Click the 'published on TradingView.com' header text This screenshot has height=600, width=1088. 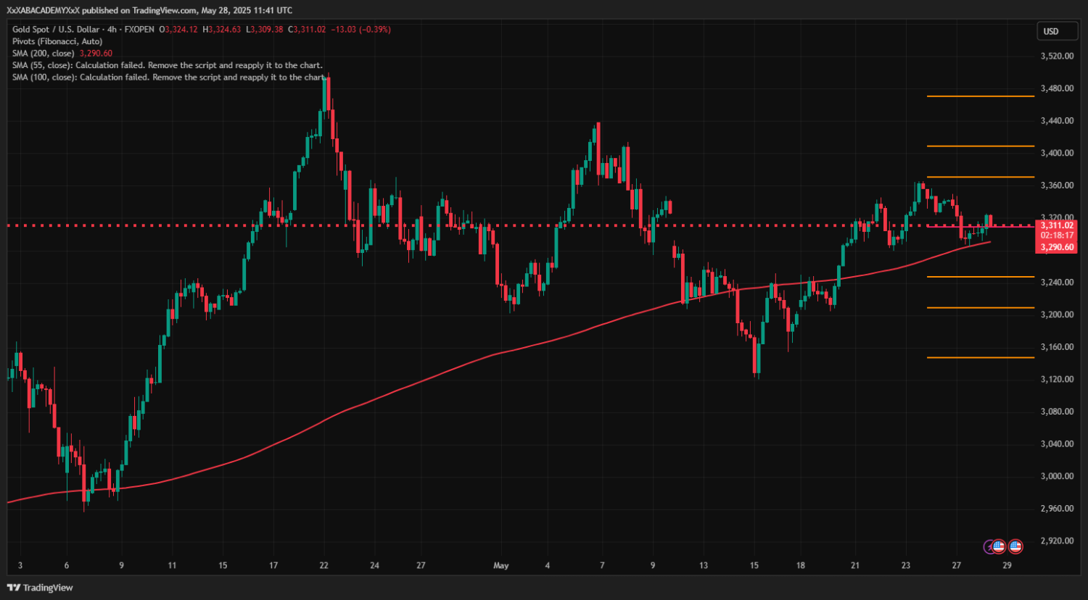139,10
